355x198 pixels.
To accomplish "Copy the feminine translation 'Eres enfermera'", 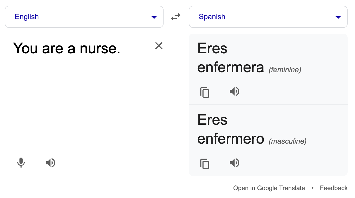I will pos(205,92).
